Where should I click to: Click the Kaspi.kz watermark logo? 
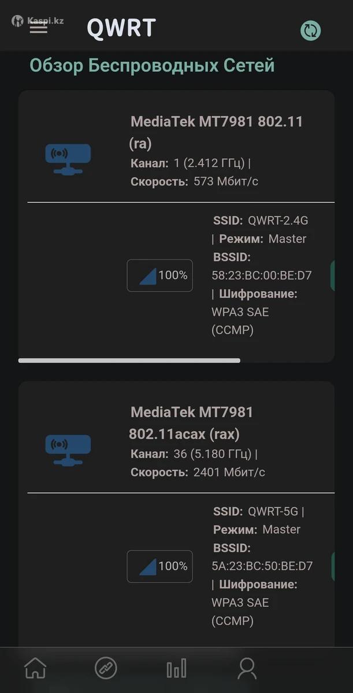(38, 21)
